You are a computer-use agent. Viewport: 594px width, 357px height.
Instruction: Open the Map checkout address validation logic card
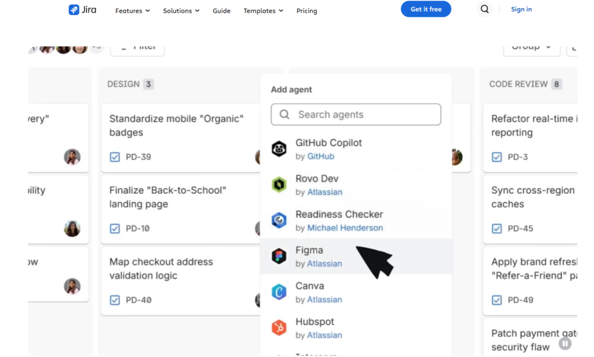click(x=181, y=281)
